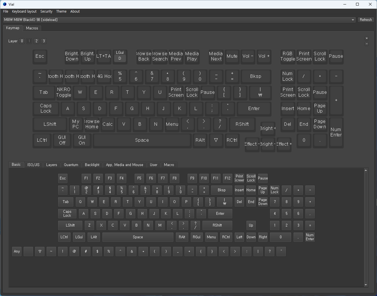The width and height of the screenshot is (377, 296).
Task: Click the zoom-in plus button at top right
Action: (367, 38)
